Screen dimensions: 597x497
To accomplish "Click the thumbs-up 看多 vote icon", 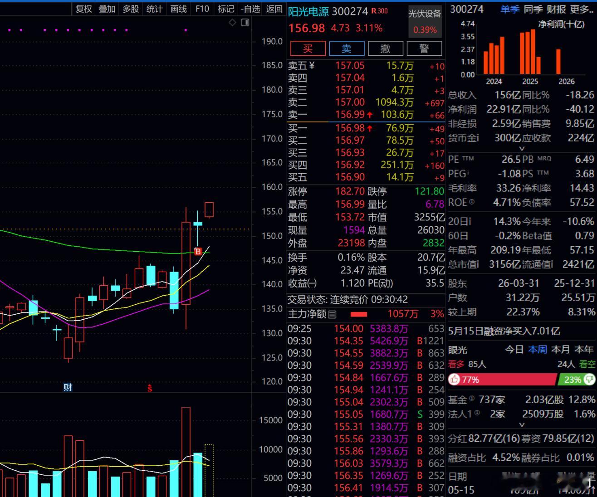I will (x=454, y=380).
